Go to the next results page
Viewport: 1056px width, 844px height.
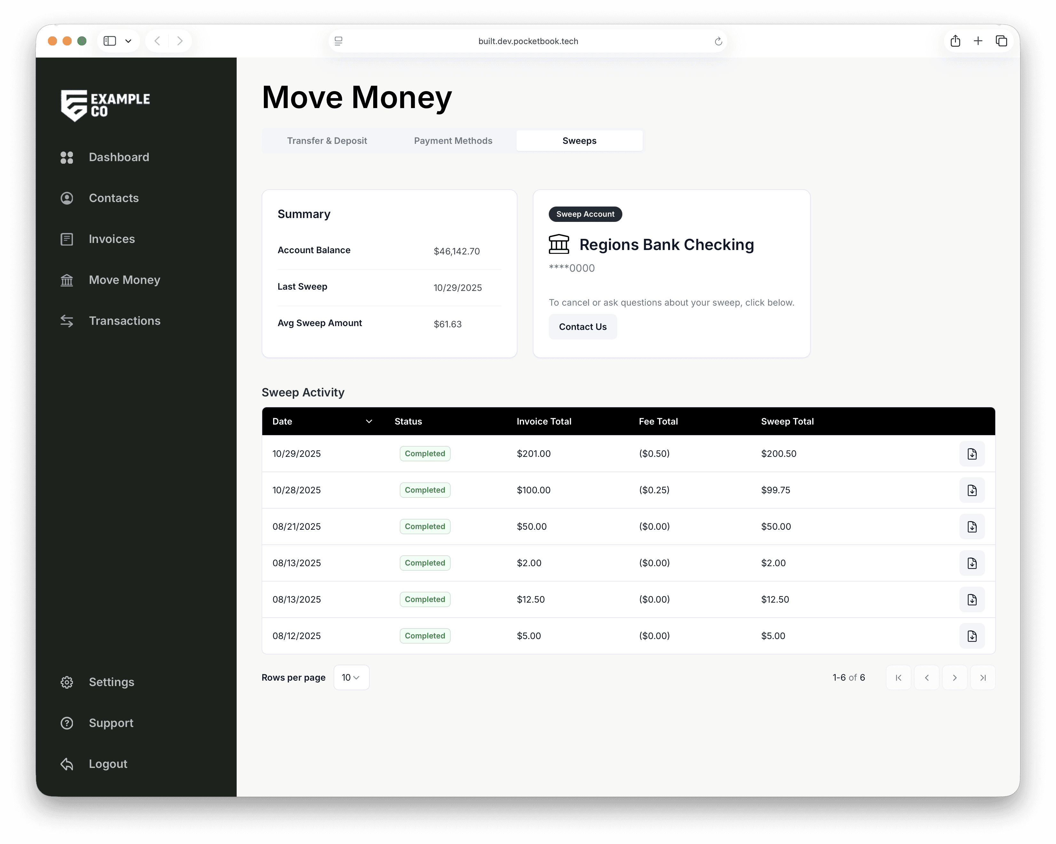[954, 677]
